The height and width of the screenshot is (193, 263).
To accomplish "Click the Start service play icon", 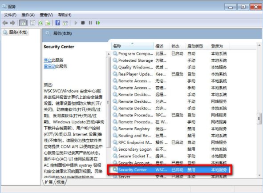I will [x=76, y=23].
